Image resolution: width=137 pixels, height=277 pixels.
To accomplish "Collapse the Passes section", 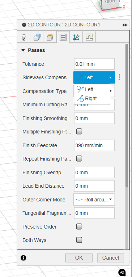I will point(23,50).
